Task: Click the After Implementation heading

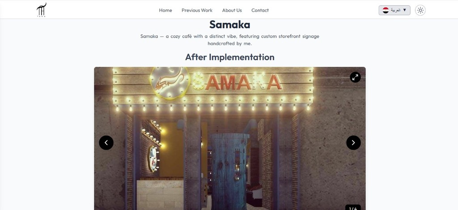Action: 229,57
